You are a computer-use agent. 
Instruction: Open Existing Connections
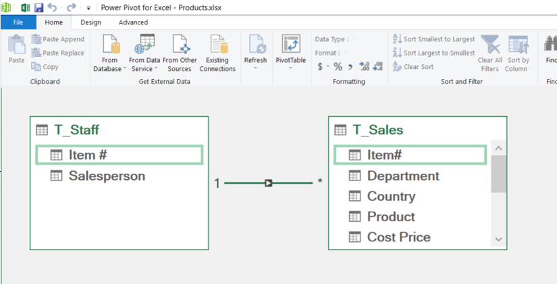tap(217, 53)
